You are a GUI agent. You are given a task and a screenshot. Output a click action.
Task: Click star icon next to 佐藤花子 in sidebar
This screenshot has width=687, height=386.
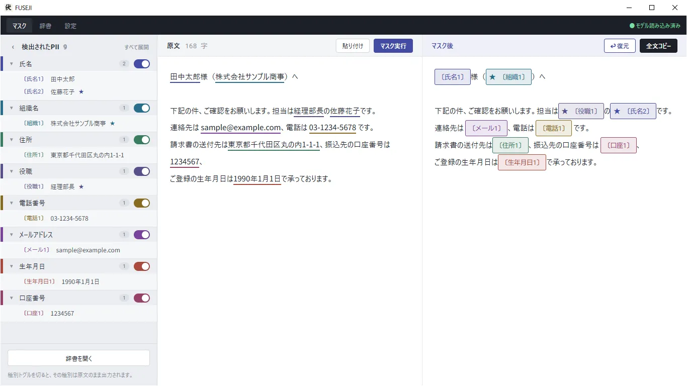point(81,92)
